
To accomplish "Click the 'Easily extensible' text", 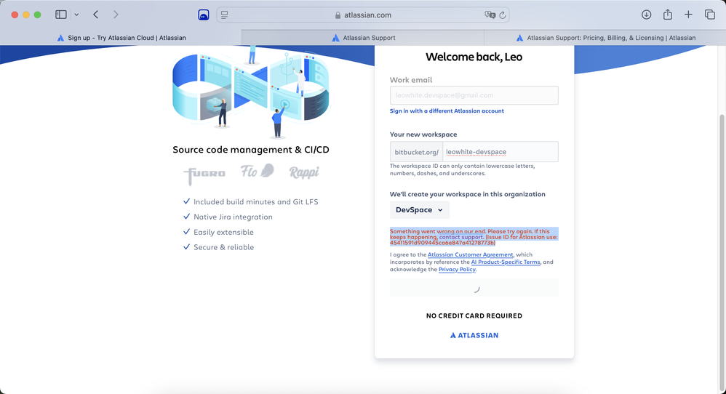I will [223, 232].
